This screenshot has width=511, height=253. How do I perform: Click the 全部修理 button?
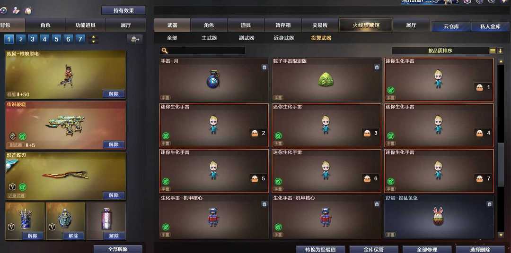click(x=427, y=249)
